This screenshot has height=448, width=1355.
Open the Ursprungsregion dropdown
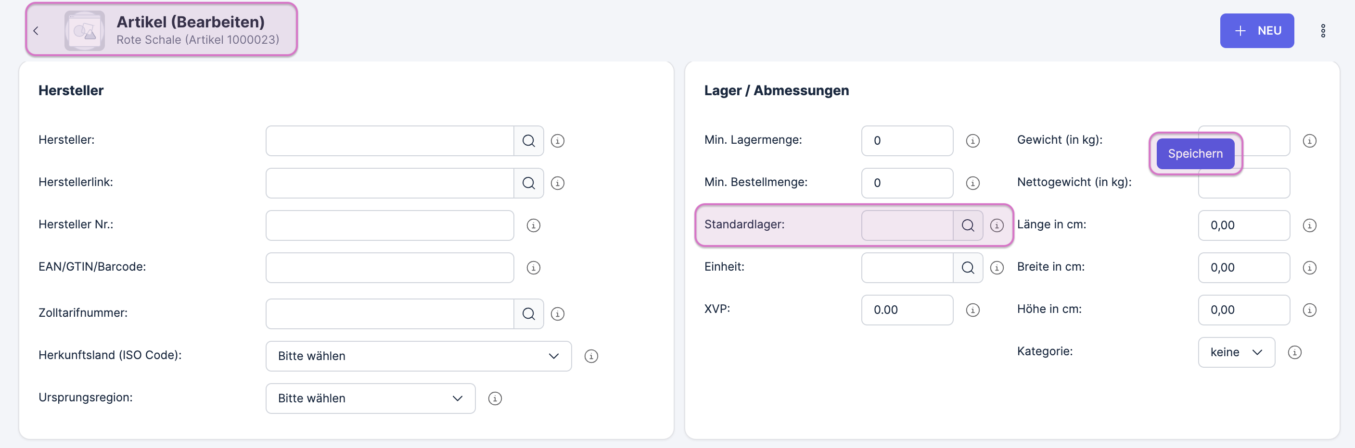click(x=370, y=398)
